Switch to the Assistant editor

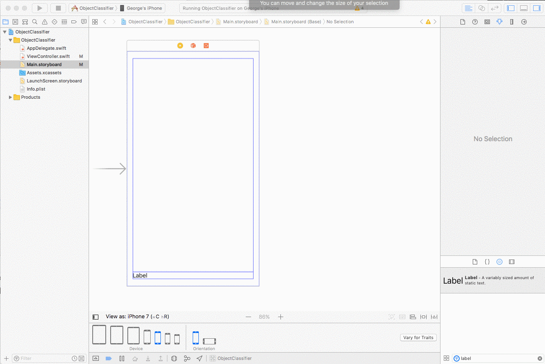tap(481, 8)
